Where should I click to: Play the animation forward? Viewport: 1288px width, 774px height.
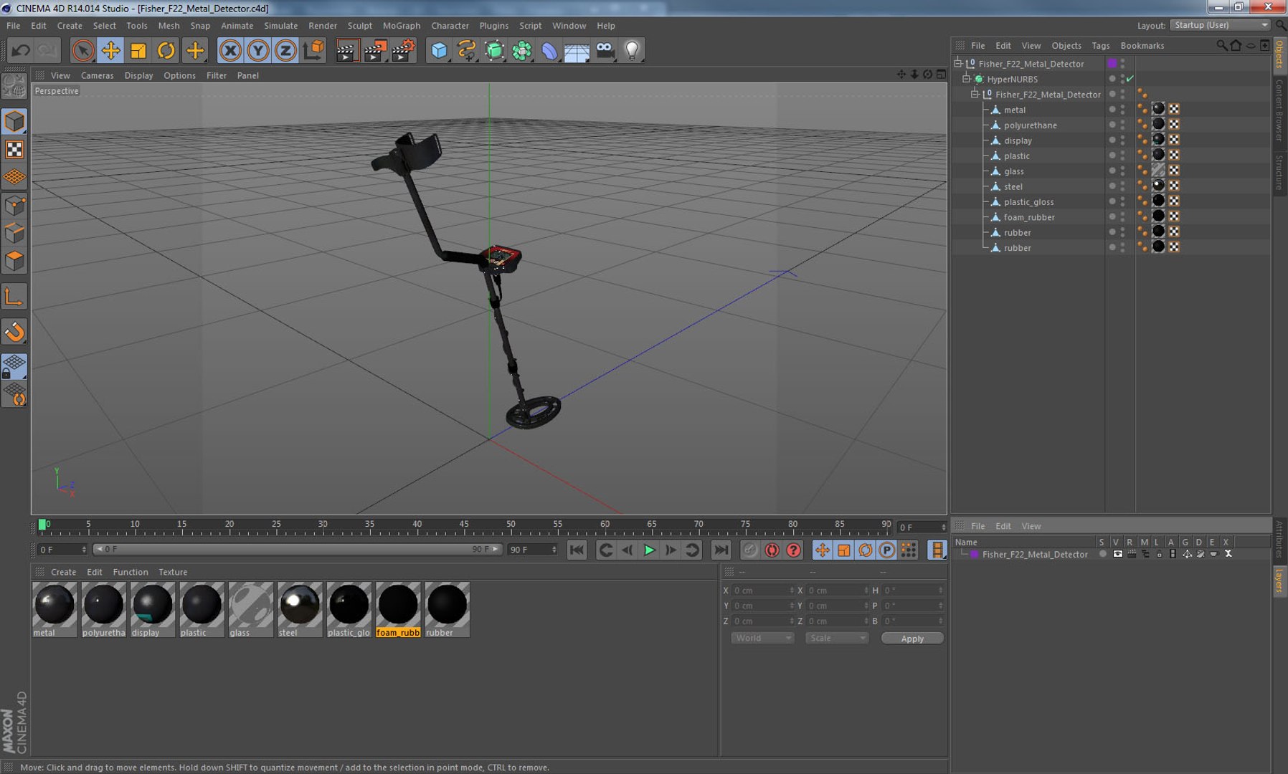pos(649,550)
